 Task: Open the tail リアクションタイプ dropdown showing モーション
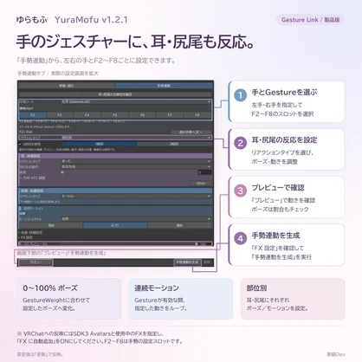click(x=136, y=196)
